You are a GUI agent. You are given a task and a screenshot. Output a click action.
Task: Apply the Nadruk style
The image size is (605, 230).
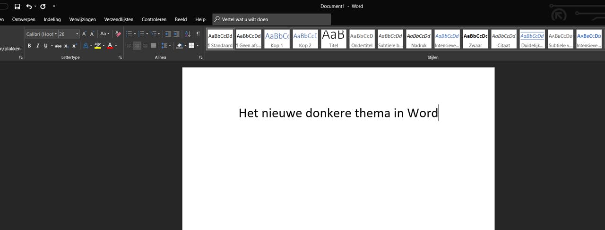(x=419, y=39)
